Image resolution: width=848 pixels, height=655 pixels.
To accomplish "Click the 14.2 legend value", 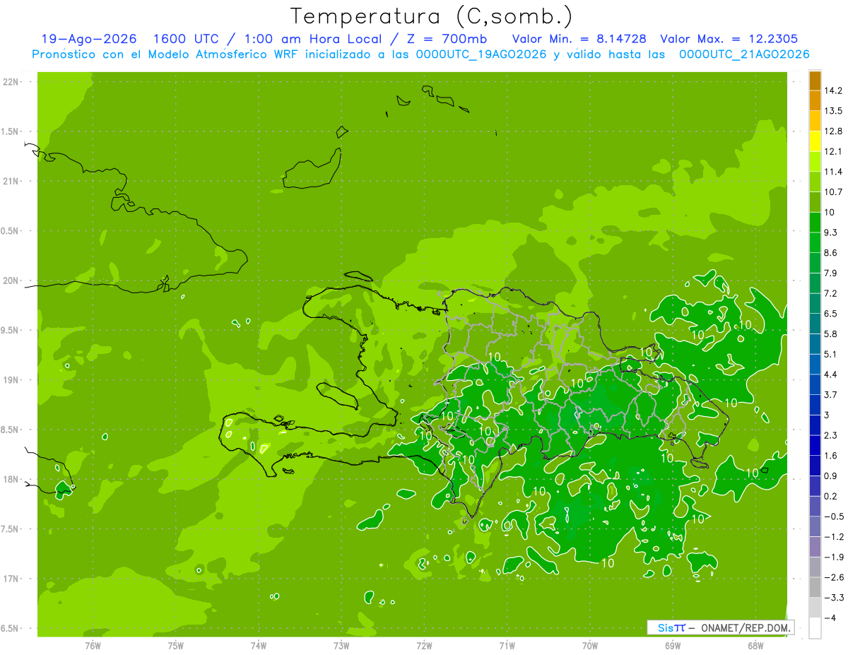I will (834, 90).
